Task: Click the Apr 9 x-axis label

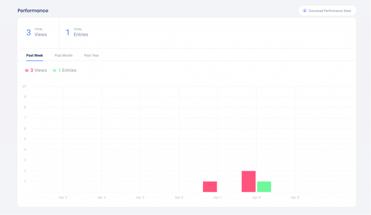Action: pos(295,198)
